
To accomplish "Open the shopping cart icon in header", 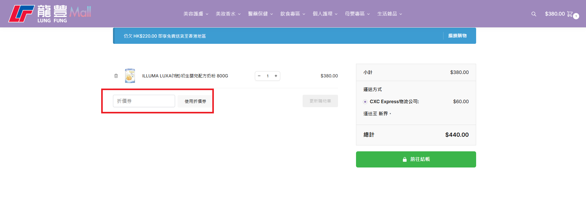I will pyautogui.click(x=570, y=14).
